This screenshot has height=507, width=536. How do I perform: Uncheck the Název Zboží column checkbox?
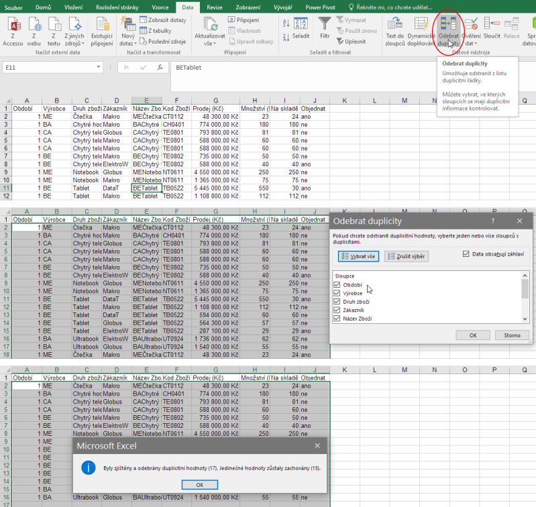[337, 319]
